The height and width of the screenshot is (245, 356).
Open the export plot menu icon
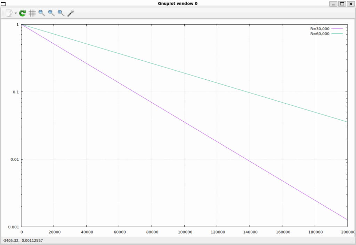9,13
